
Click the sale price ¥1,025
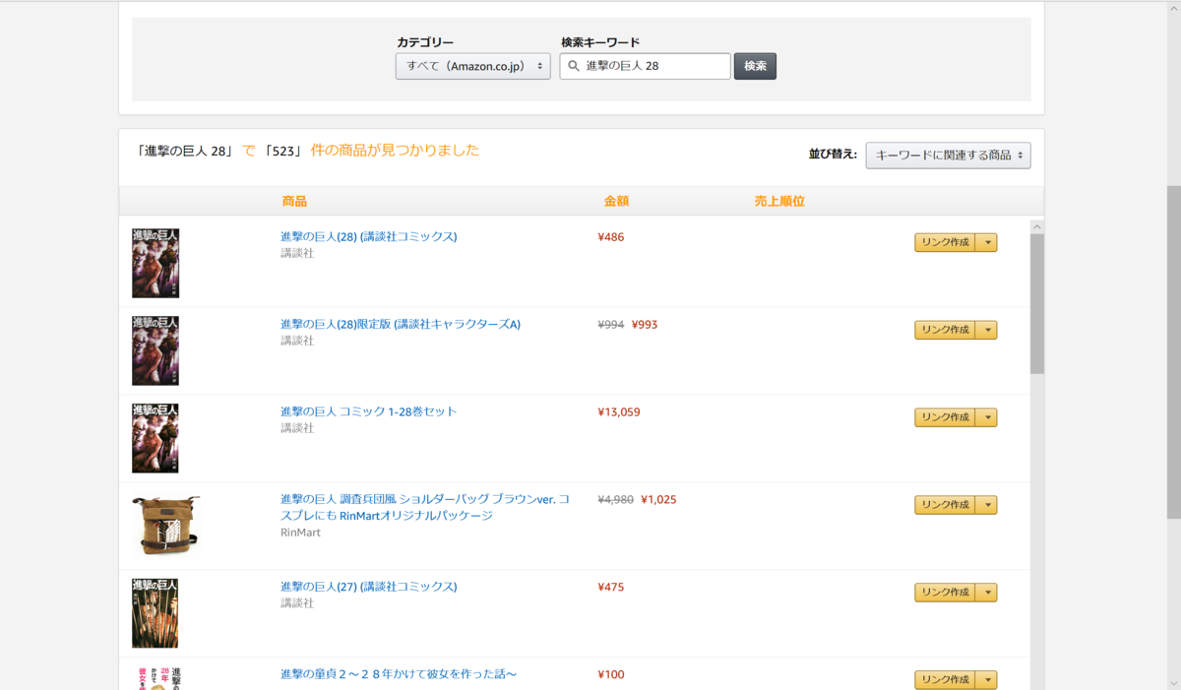pos(658,499)
